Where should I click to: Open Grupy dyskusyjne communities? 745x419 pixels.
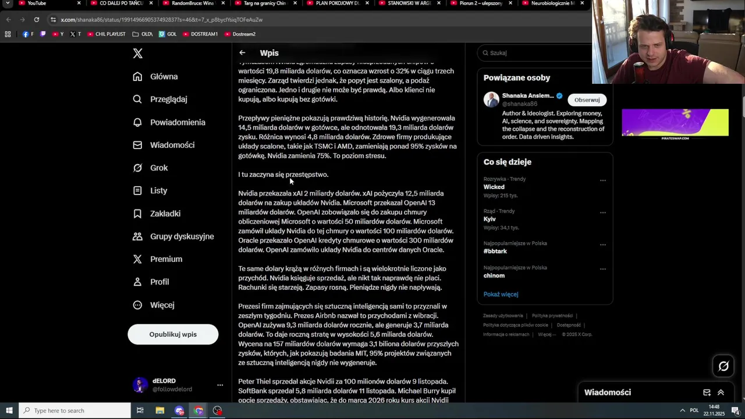[x=173, y=236]
